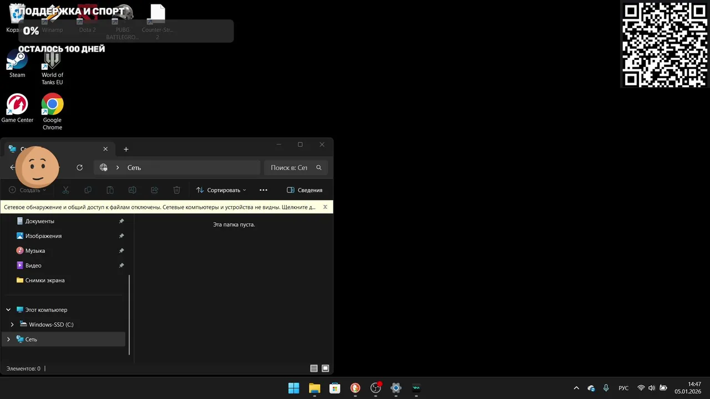Switch to large thumbnails view
This screenshot has width=710, height=399.
coord(326,369)
